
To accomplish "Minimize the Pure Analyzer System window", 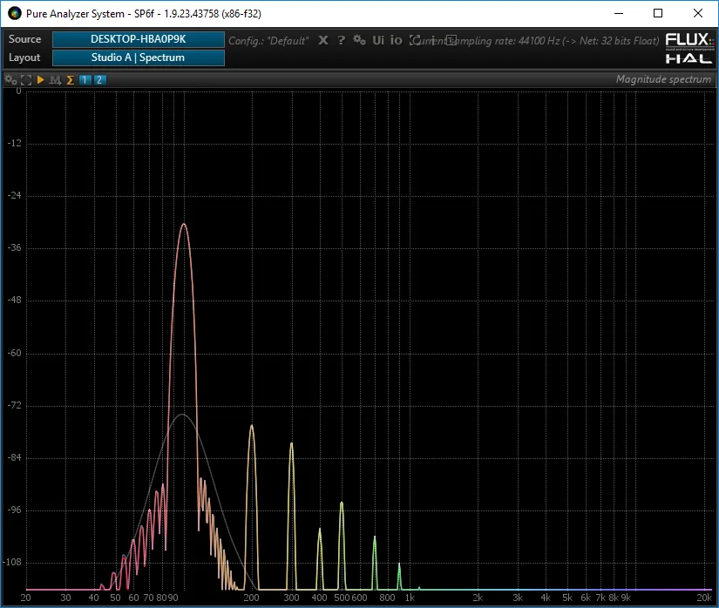I will pos(619,13).
